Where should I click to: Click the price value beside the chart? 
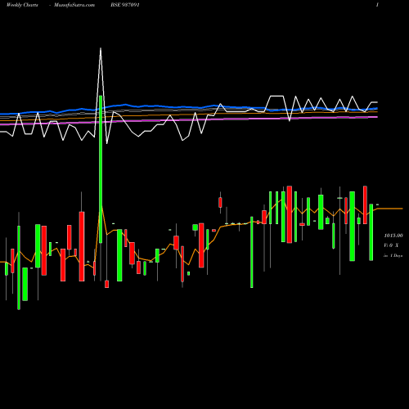(393, 236)
